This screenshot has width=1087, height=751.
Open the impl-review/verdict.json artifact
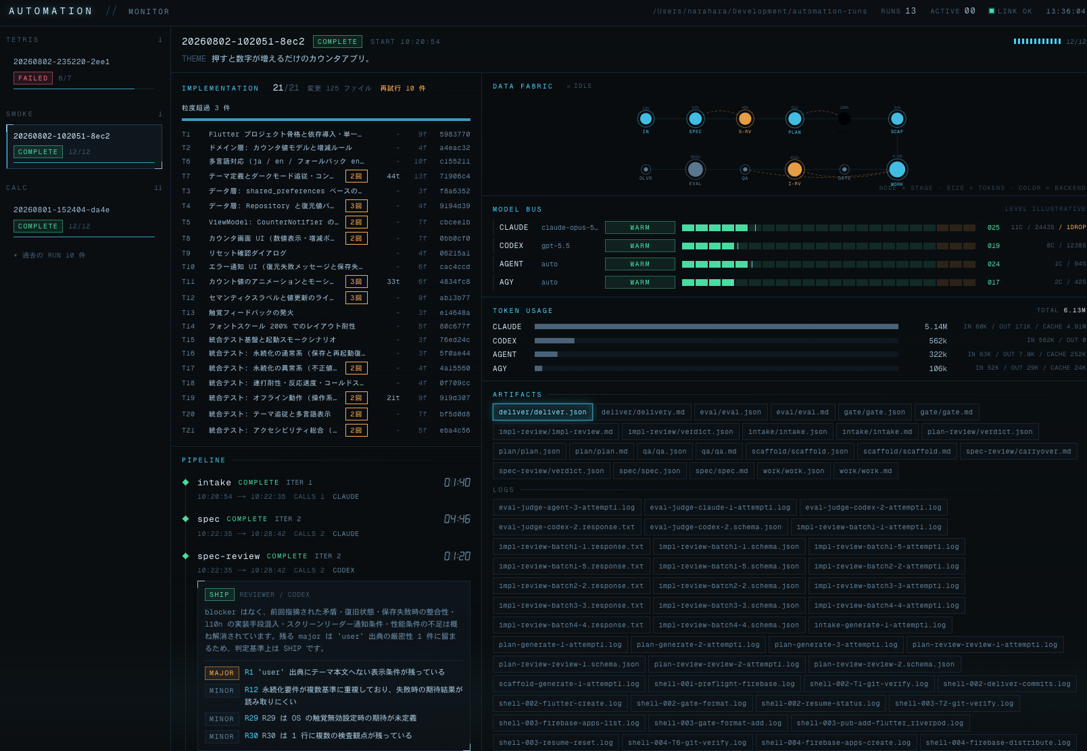pyautogui.click(x=681, y=432)
